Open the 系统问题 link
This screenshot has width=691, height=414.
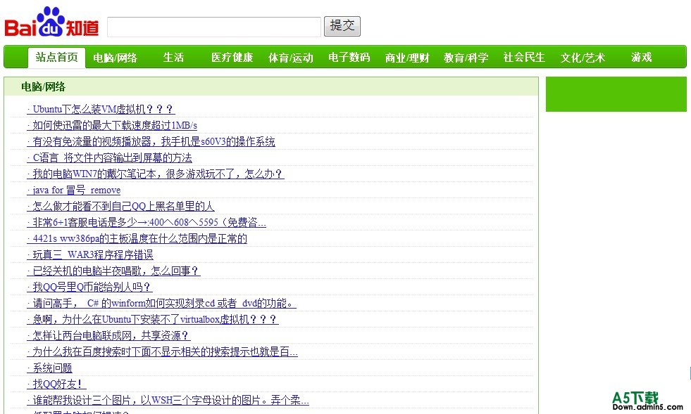[49, 368]
